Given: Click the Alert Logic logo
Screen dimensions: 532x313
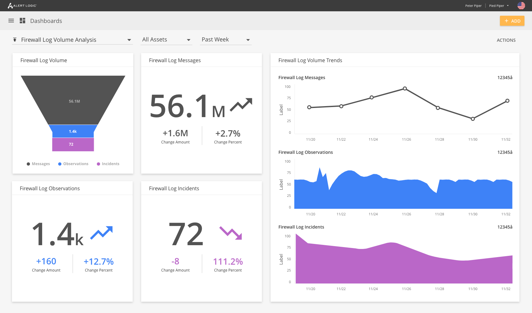Looking at the screenshot, I should tap(22, 6).
